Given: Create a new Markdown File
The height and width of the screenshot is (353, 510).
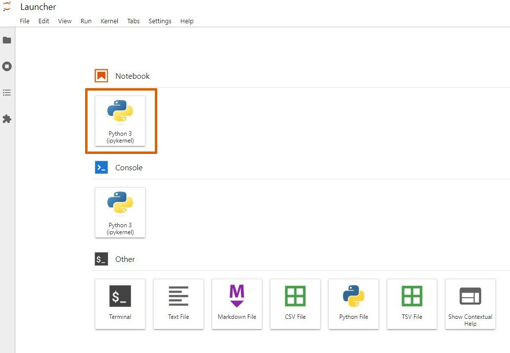Looking at the screenshot, I should click(237, 304).
